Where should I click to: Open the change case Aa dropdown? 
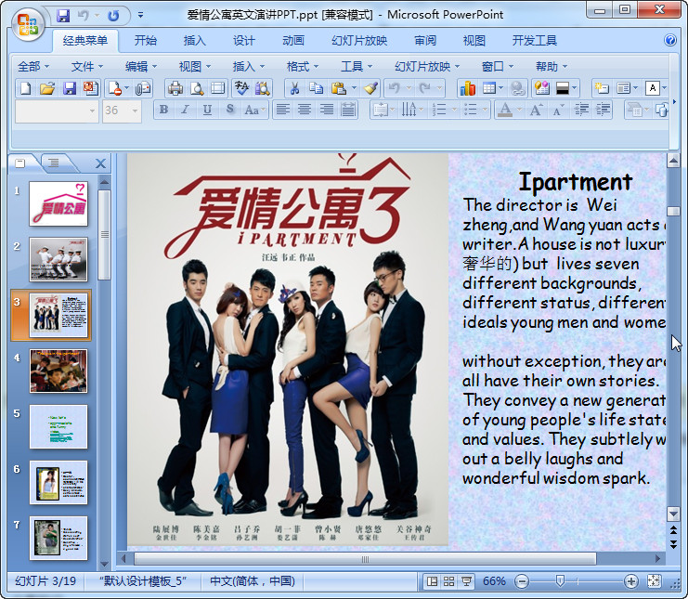[255, 110]
